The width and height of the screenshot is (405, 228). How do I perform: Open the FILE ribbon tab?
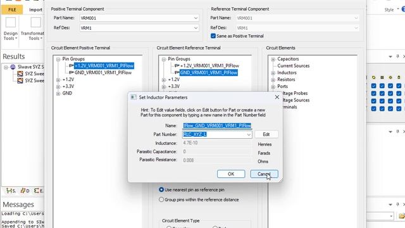(x=12, y=9)
